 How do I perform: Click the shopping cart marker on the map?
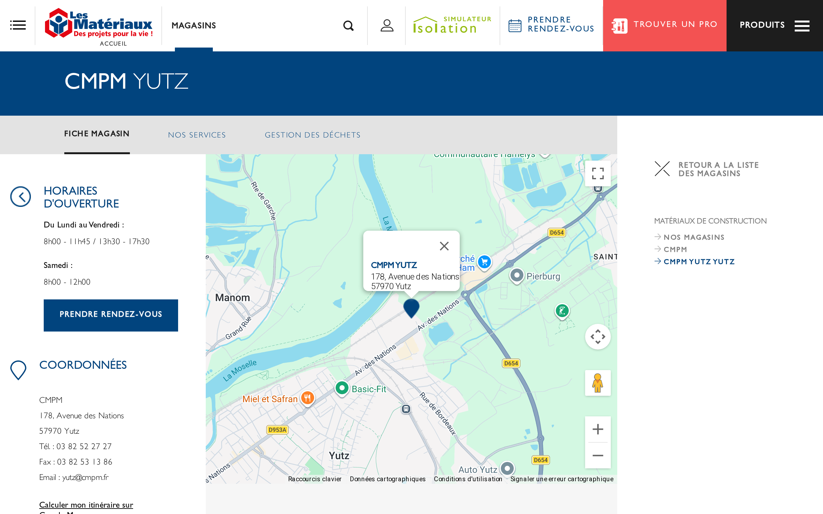(x=484, y=262)
